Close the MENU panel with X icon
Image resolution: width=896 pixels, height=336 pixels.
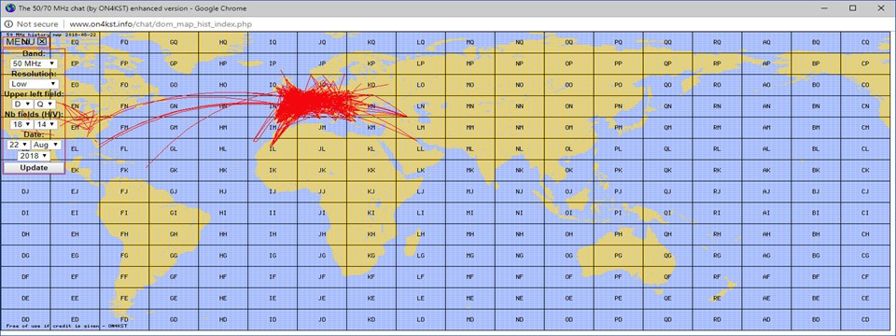click(42, 42)
